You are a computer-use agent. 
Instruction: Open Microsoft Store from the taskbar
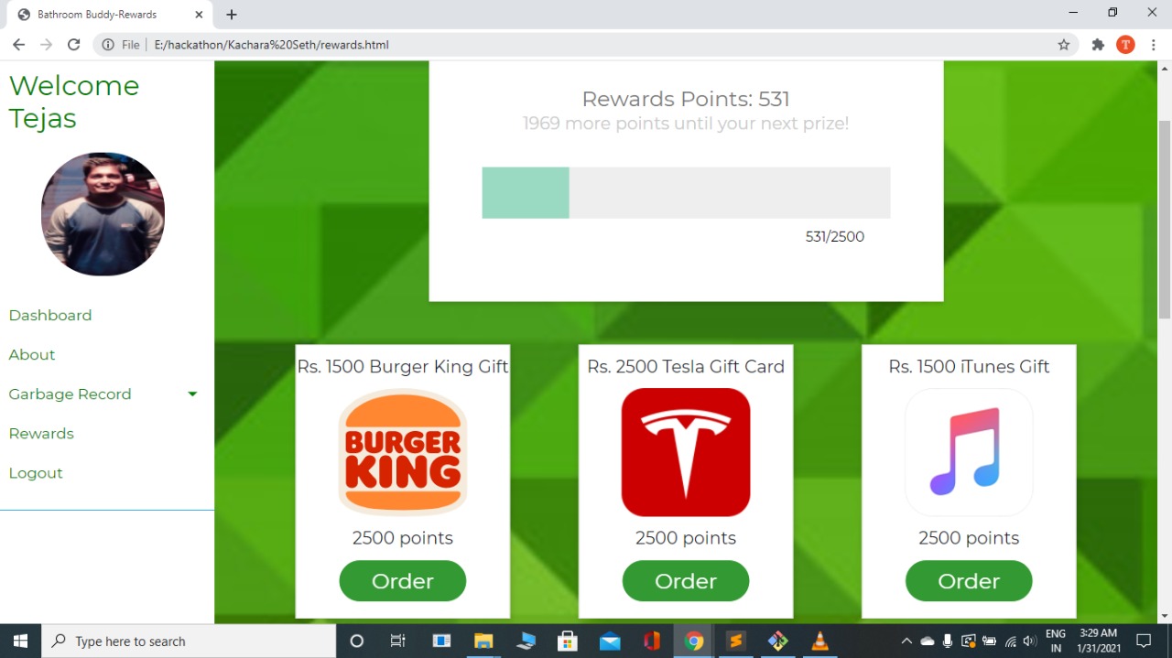[x=568, y=641]
